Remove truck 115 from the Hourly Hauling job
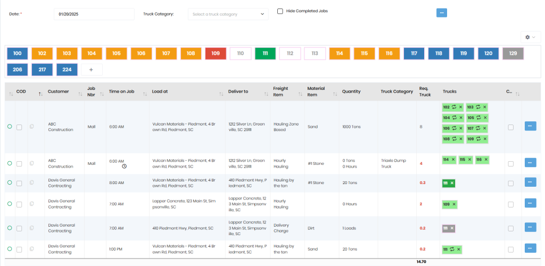545x266 pixels. pyautogui.click(x=469, y=160)
